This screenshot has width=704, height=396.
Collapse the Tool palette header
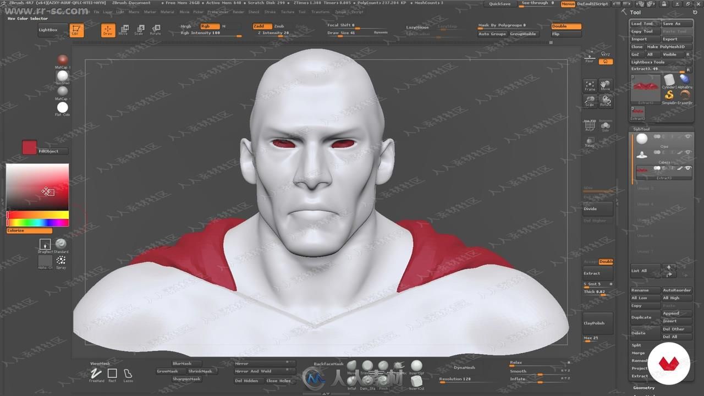point(635,12)
